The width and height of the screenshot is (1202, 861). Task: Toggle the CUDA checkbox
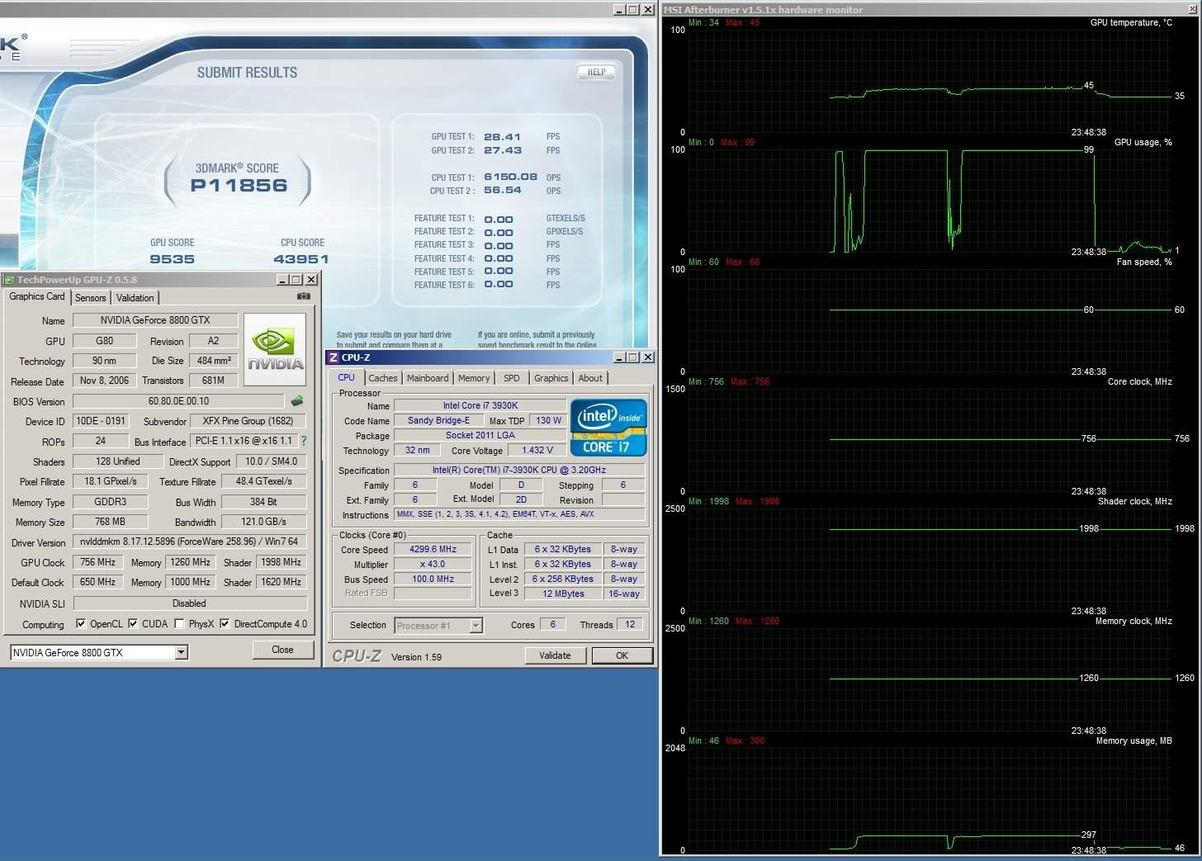click(133, 623)
